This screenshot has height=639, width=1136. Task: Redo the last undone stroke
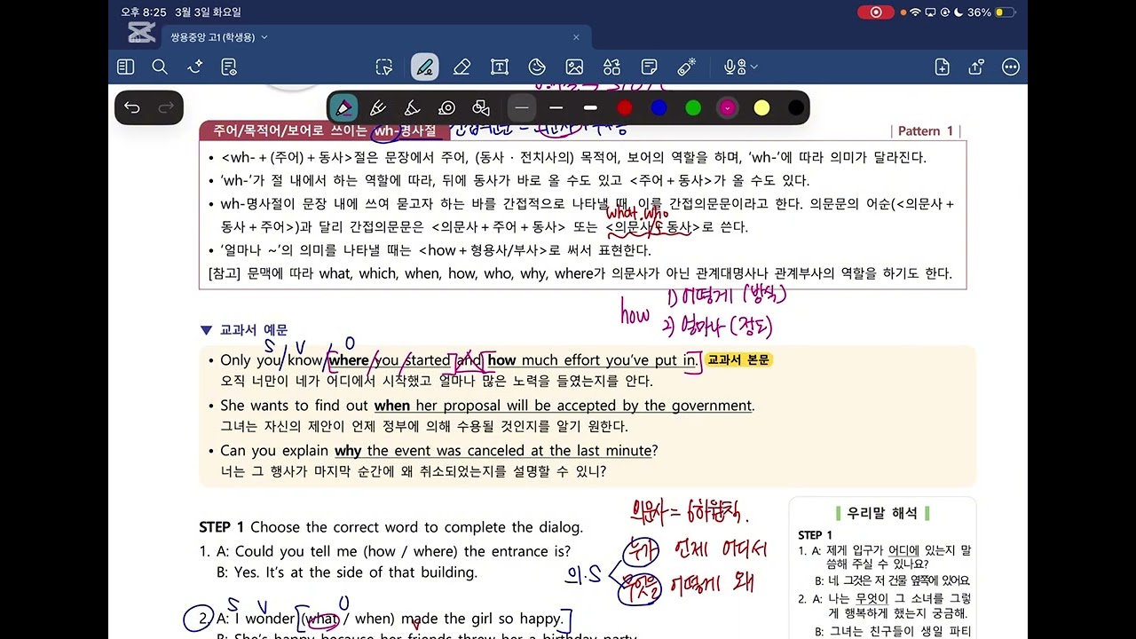[166, 107]
